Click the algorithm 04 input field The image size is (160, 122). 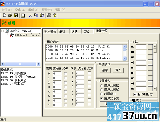click(141, 68)
